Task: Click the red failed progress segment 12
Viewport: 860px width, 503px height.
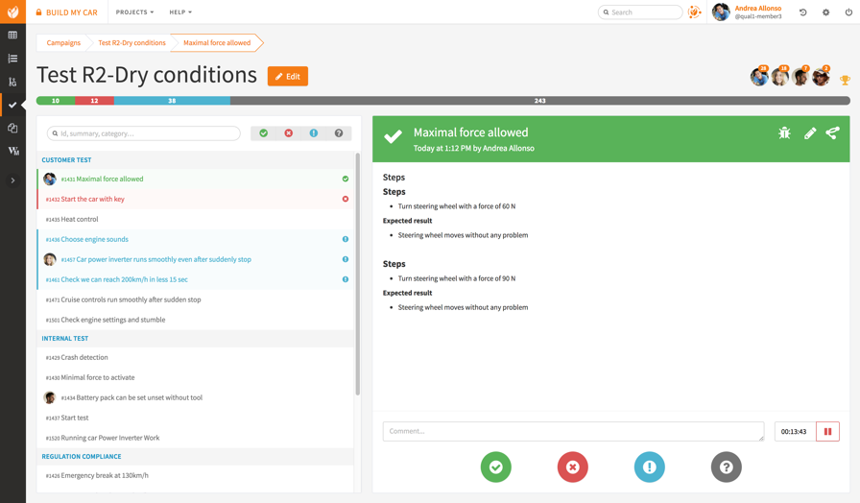Action: (94, 101)
